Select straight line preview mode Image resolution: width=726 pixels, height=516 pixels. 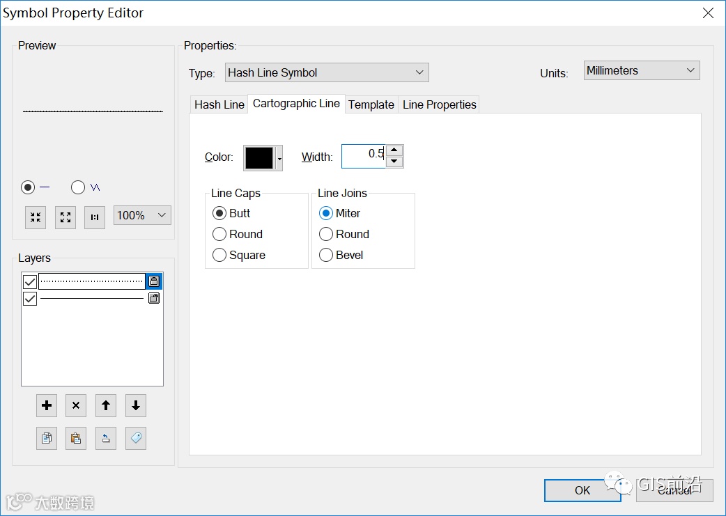click(x=28, y=187)
